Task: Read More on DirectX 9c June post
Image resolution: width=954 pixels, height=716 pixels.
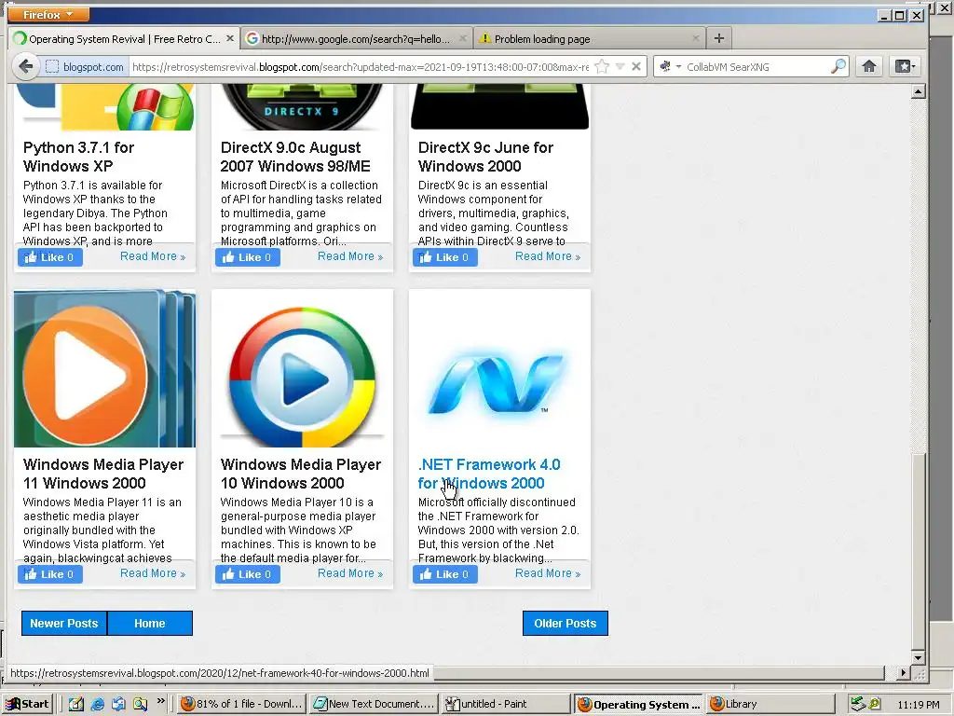Action: tap(548, 256)
